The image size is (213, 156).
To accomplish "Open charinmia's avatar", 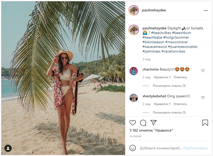I will tap(134, 71).
